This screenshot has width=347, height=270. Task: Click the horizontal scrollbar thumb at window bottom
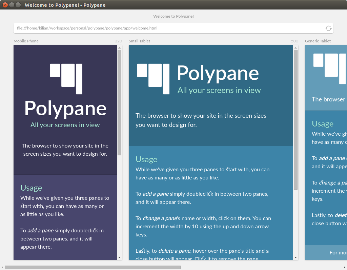pyautogui.click(x=93, y=268)
